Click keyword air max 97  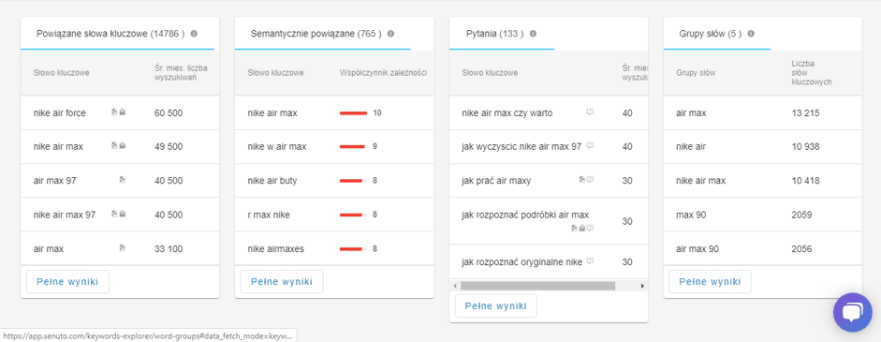(x=54, y=181)
